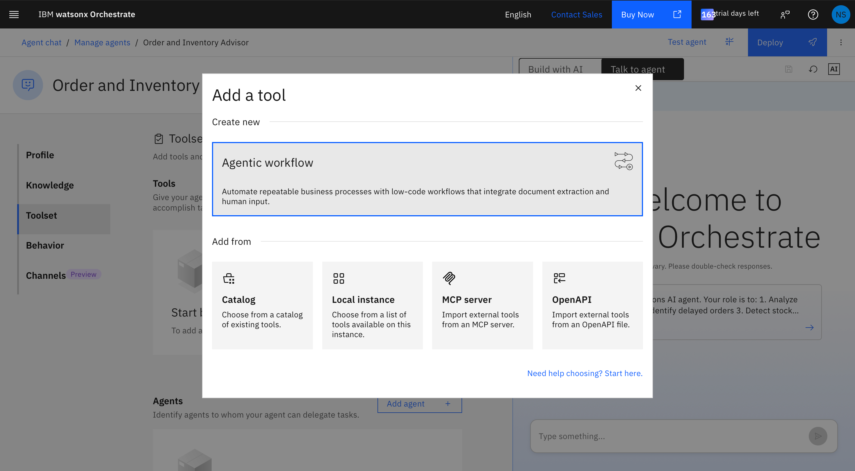Image resolution: width=855 pixels, height=471 pixels.
Task: Click the OpenAPI icon
Action: [559, 278]
